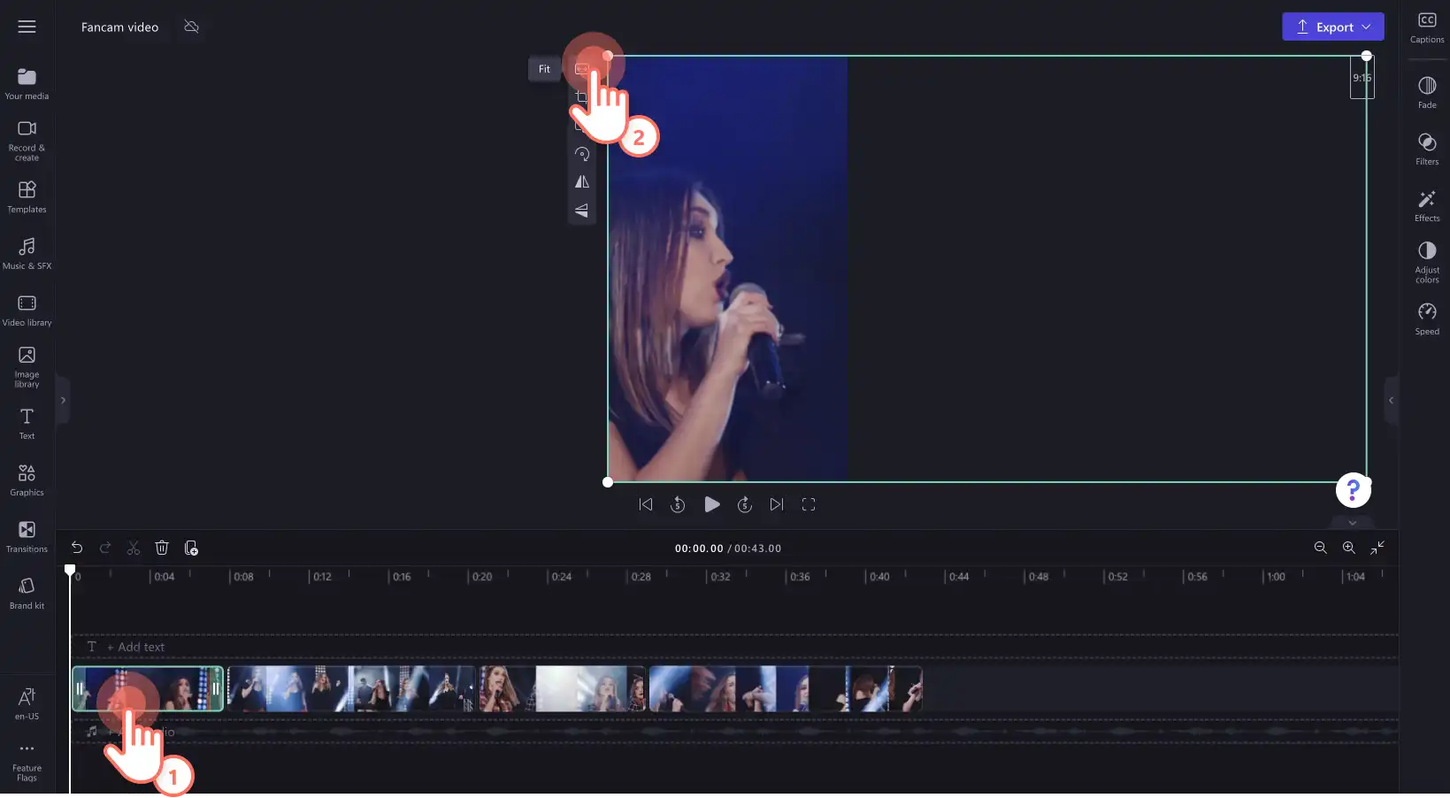This screenshot has width=1450, height=798.
Task: Rewind 5 seconds
Action: click(678, 504)
